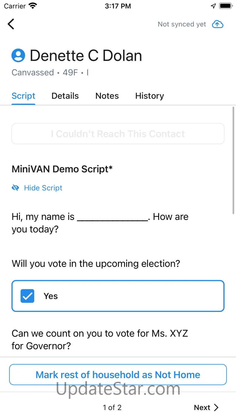The image size is (236, 420).
Task: Tap the Not synced yet status text
Action: pyautogui.click(x=182, y=24)
